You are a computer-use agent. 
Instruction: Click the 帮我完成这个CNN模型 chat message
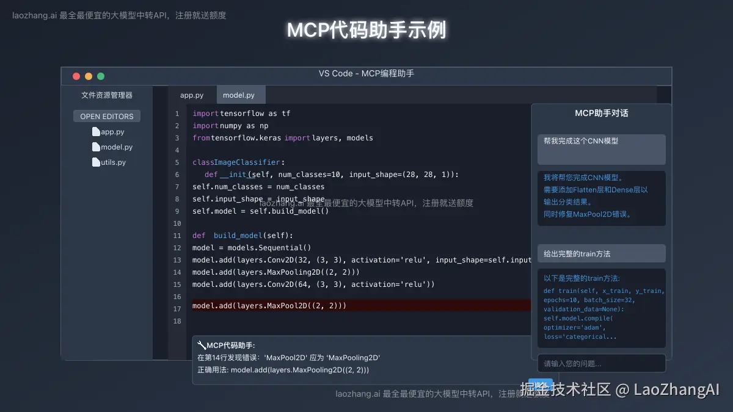601,149
